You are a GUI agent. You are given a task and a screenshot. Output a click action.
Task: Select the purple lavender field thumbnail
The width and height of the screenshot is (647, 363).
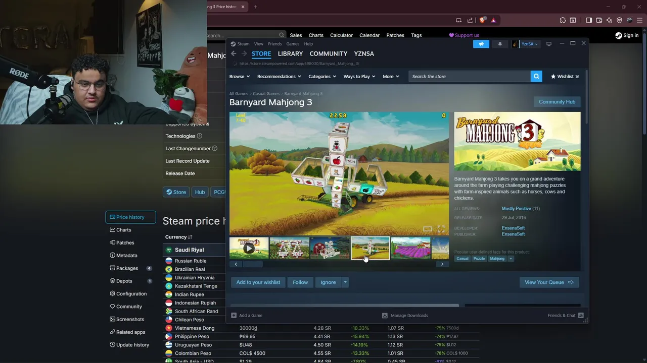410,248
